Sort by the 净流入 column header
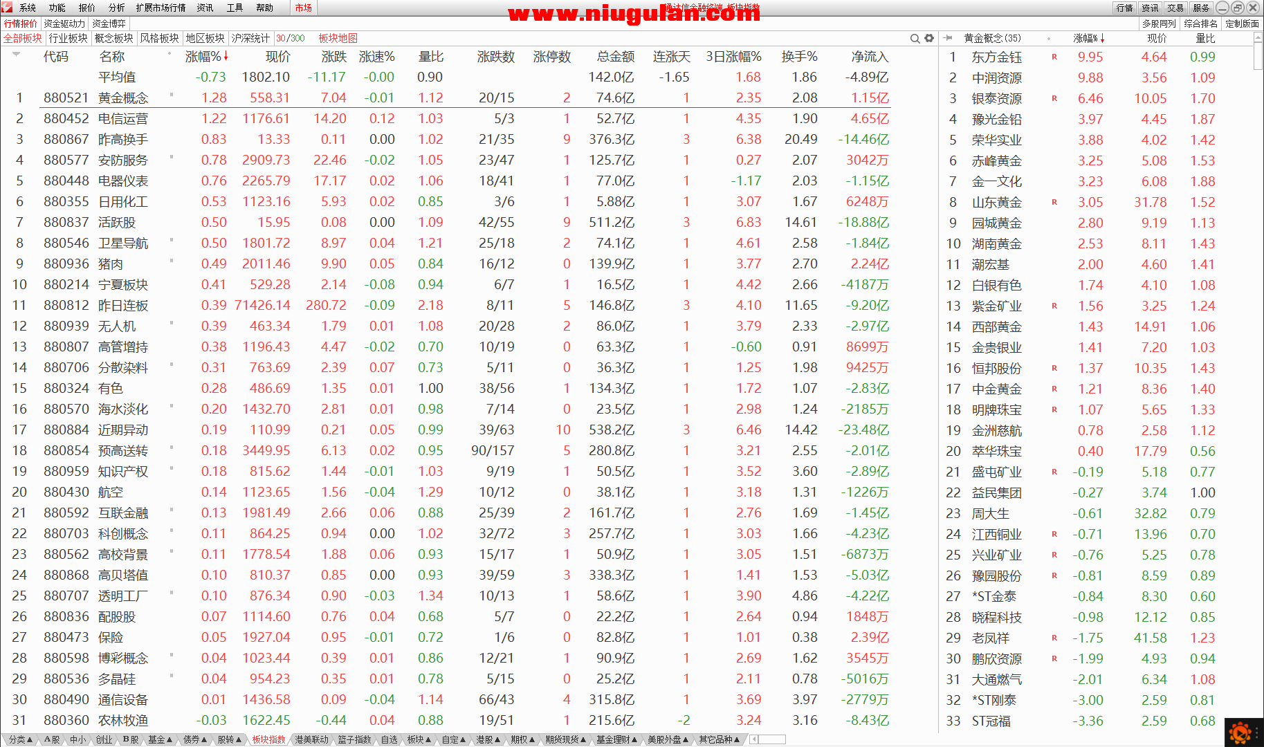 [x=870, y=57]
